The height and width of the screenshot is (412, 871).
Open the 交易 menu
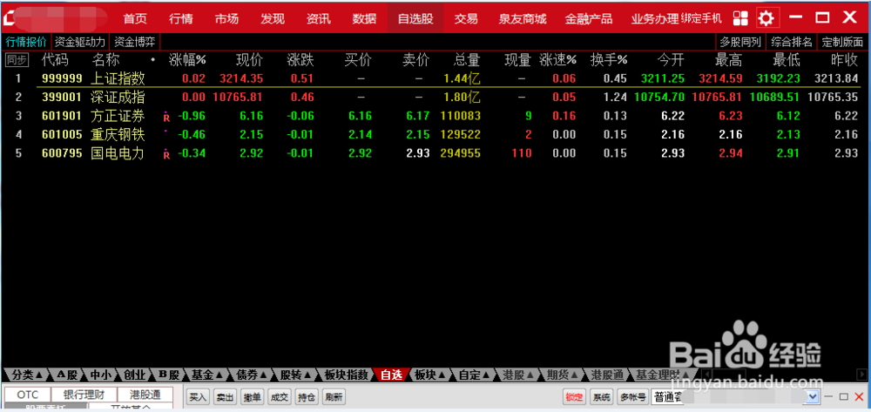[x=465, y=18]
